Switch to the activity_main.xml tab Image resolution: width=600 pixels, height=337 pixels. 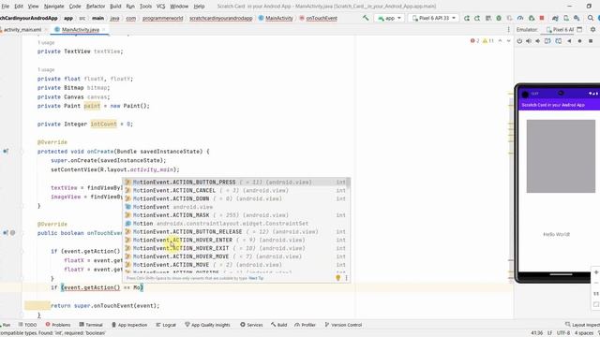pyautogui.click(x=22, y=29)
